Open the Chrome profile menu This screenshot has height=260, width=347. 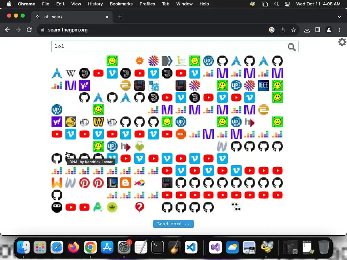pos(329,30)
